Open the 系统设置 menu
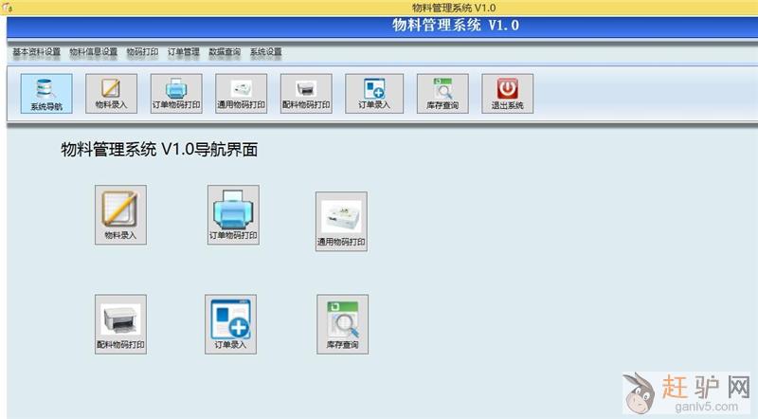This screenshot has height=419, width=758. click(x=265, y=52)
